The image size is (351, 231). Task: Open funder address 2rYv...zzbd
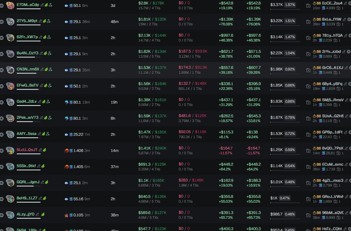click(x=331, y=51)
